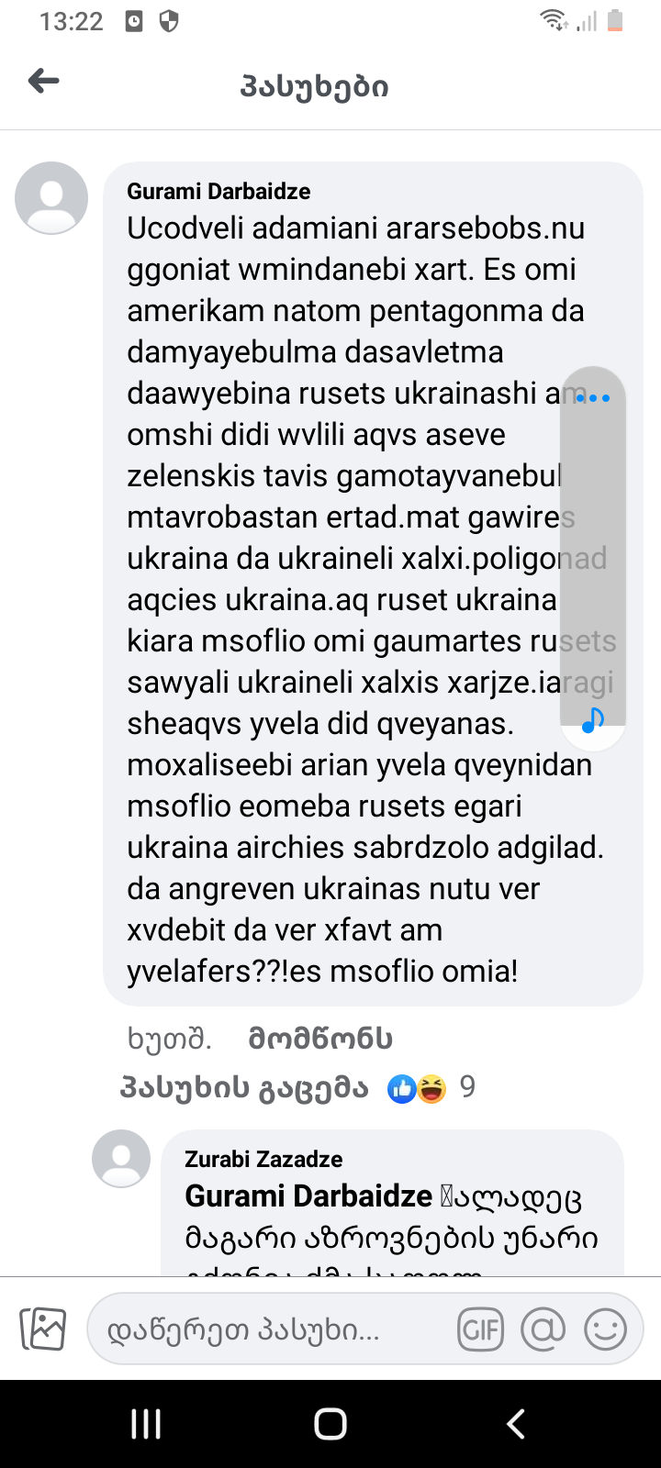Viewport: 661px width, 1468px height.
Task: Reply using პასუხის გაცემა
Action: pyautogui.click(x=244, y=1088)
